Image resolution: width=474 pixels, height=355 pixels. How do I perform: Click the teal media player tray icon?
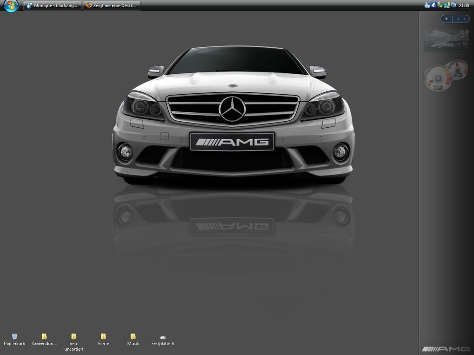(x=446, y=5)
